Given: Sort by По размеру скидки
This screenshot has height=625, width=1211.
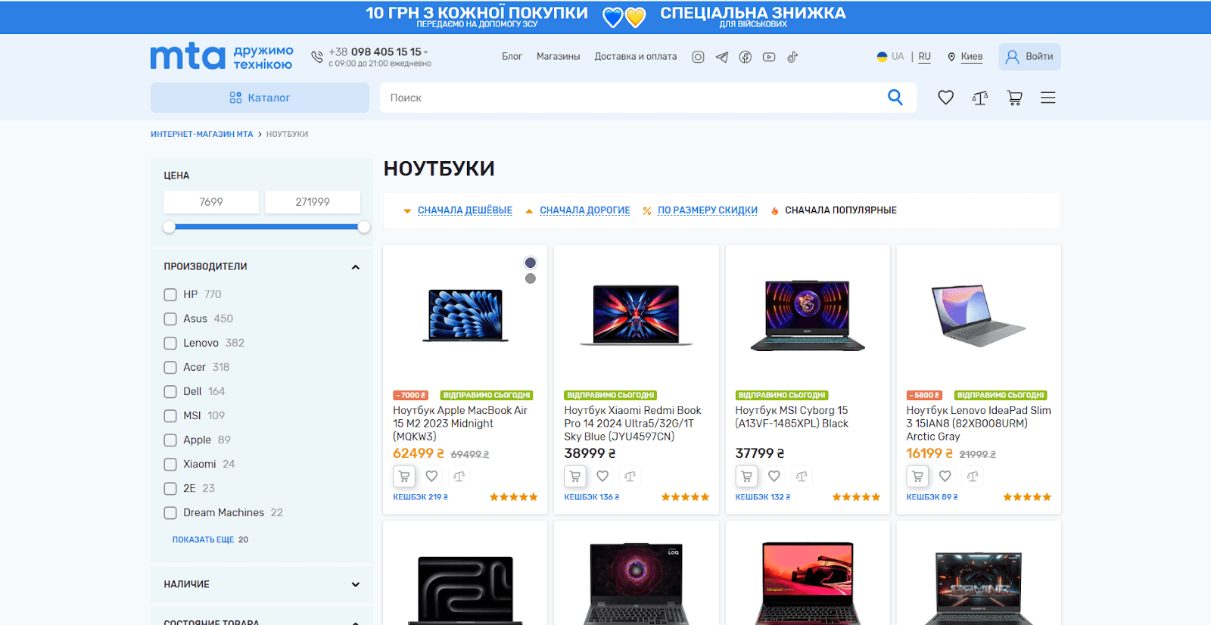Looking at the screenshot, I should tap(707, 210).
